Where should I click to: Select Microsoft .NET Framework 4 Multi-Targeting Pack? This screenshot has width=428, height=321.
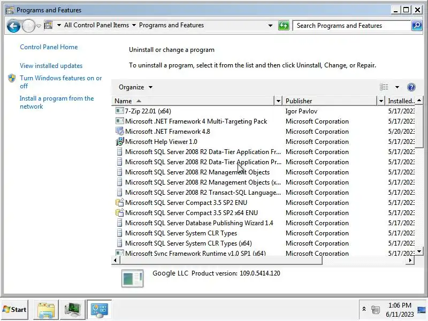(x=196, y=121)
